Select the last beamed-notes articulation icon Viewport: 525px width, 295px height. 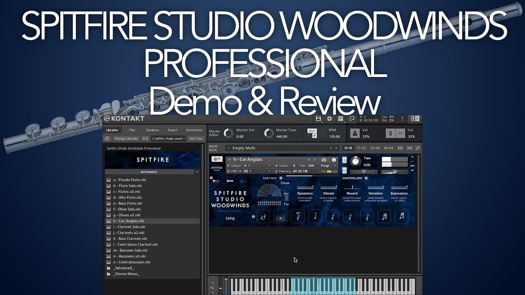[402, 217]
